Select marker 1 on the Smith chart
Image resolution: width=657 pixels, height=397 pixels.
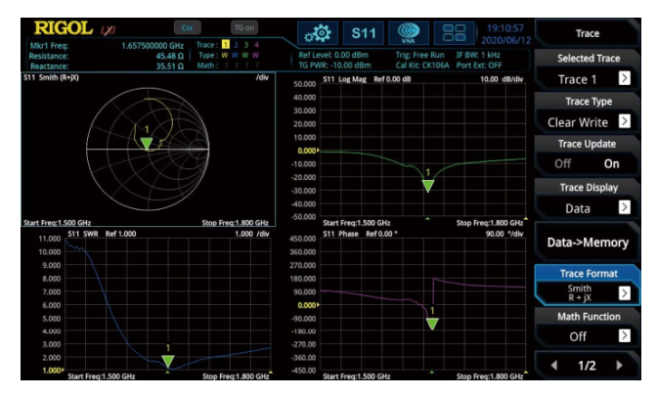pyautogui.click(x=147, y=144)
